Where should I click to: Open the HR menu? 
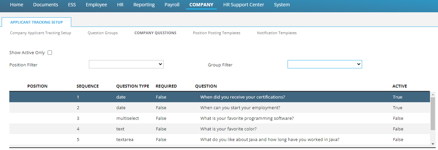click(120, 5)
